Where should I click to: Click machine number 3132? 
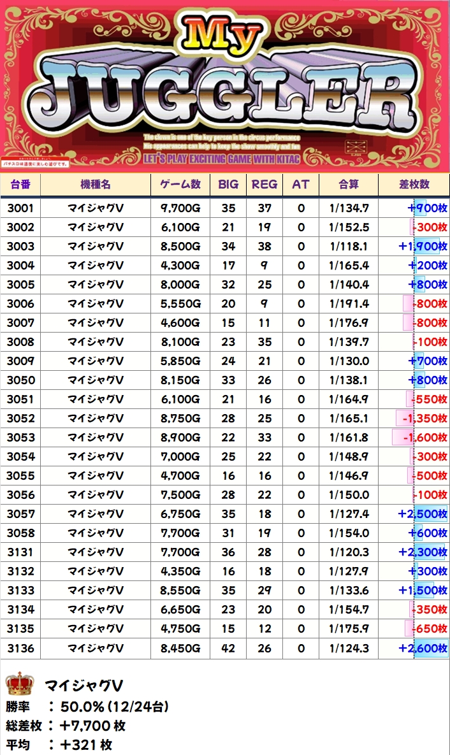coord(20,572)
